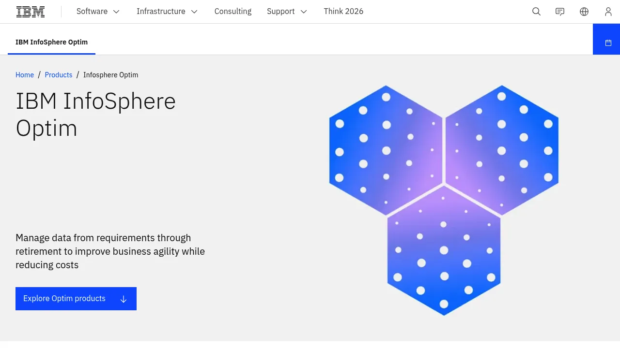Select the IBM InfoSphere Optim tab

51,43
